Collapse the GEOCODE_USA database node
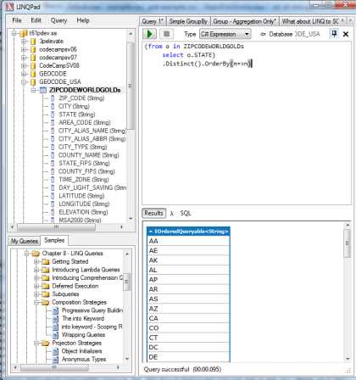 (x=24, y=82)
